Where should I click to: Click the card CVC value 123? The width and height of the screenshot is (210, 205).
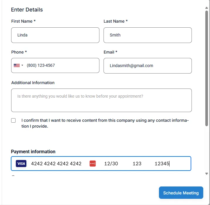pos(137,164)
